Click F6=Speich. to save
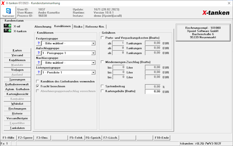This screenshot has width=233, height=146. (93, 138)
